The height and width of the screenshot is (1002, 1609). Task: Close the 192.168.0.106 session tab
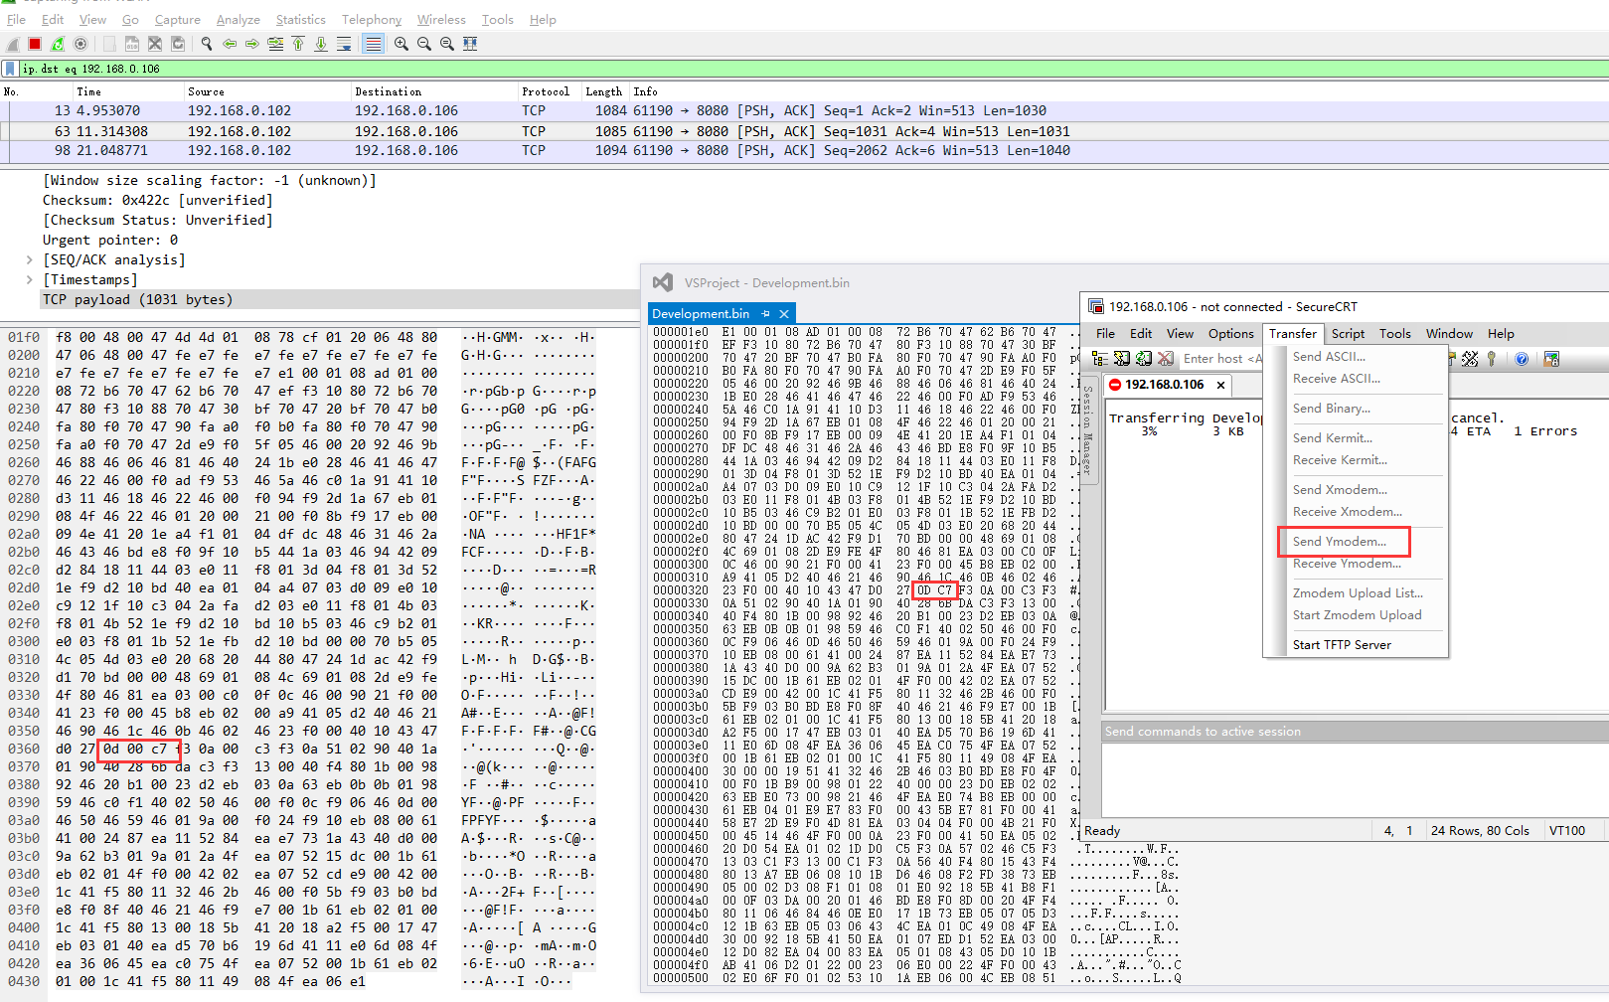(x=1221, y=385)
